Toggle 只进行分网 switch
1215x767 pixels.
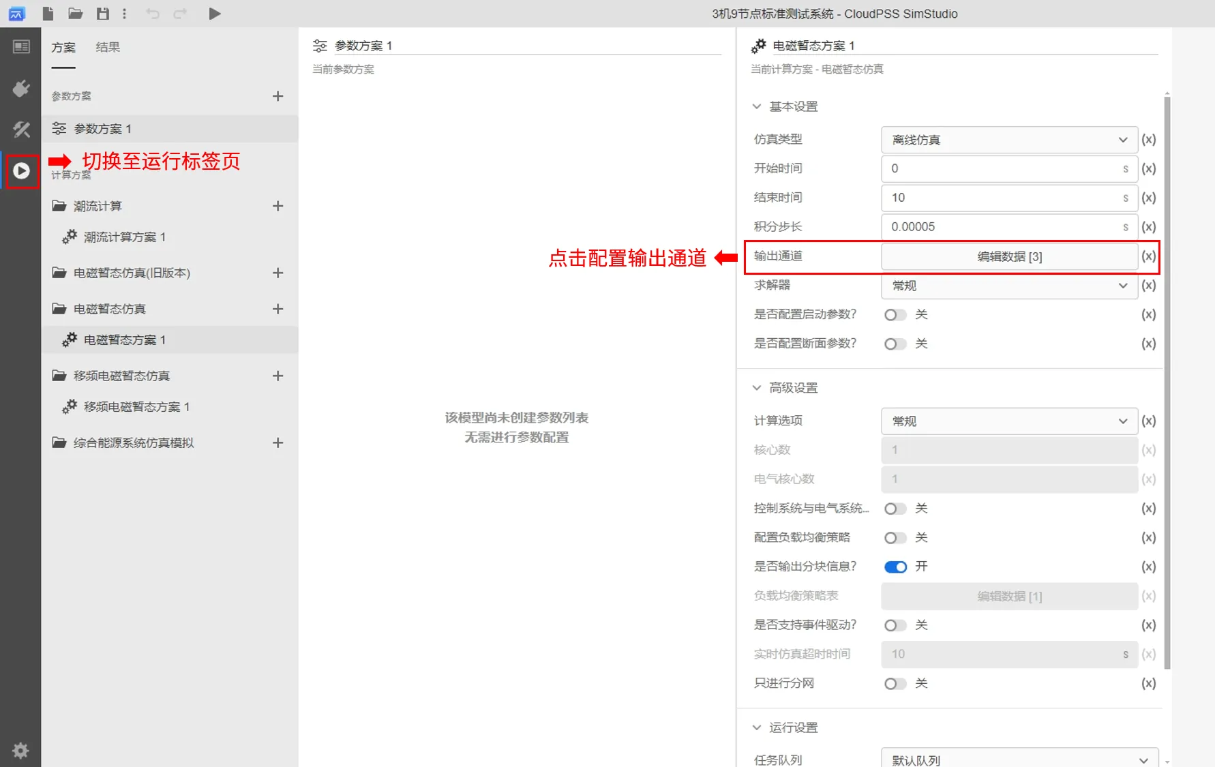895,683
